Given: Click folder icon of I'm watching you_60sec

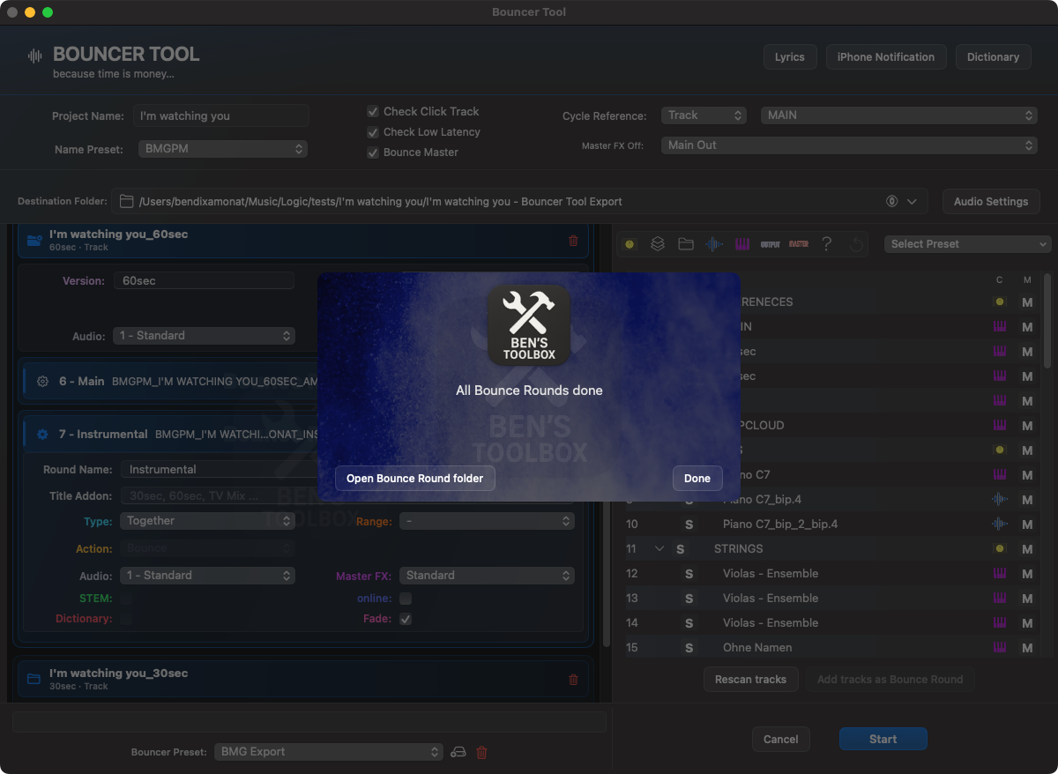Looking at the screenshot, I should (x=34, y=240).
